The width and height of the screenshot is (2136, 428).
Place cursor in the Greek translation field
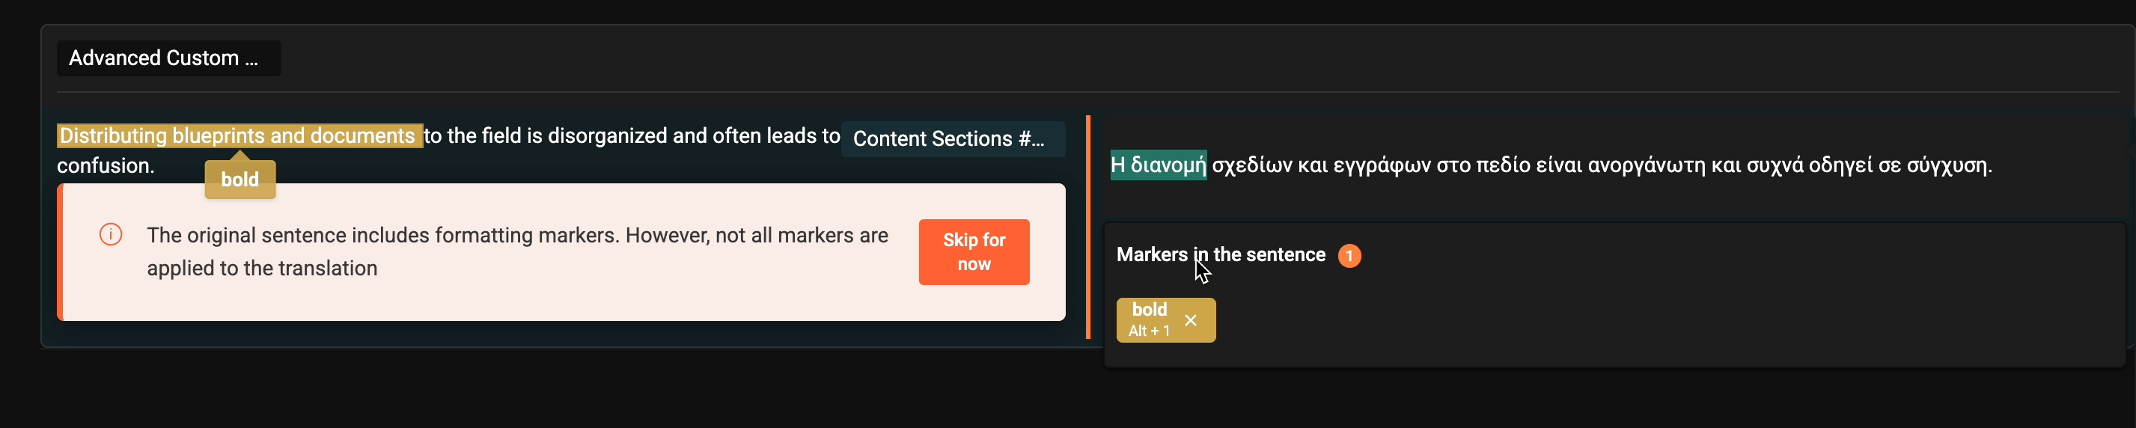click(x=1608, y=165)
